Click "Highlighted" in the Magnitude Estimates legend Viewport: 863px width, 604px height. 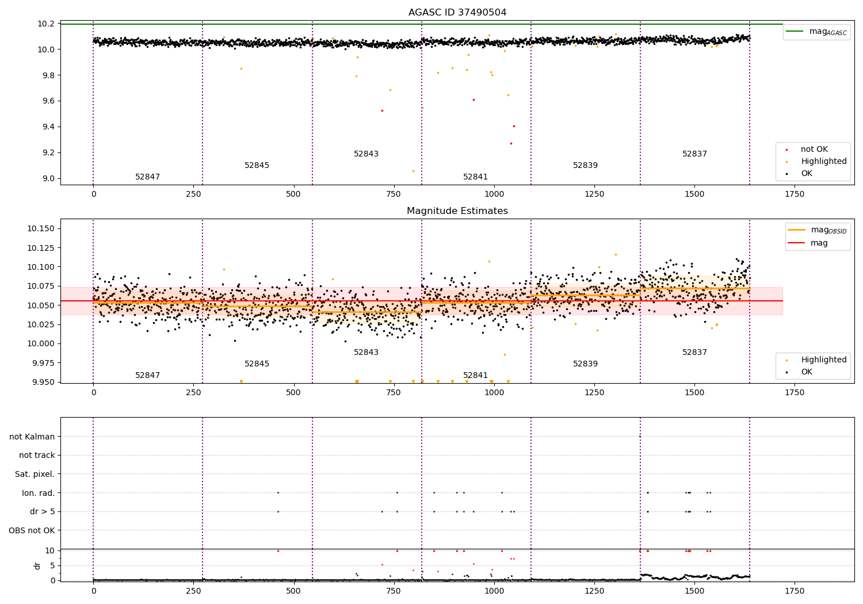824,360
